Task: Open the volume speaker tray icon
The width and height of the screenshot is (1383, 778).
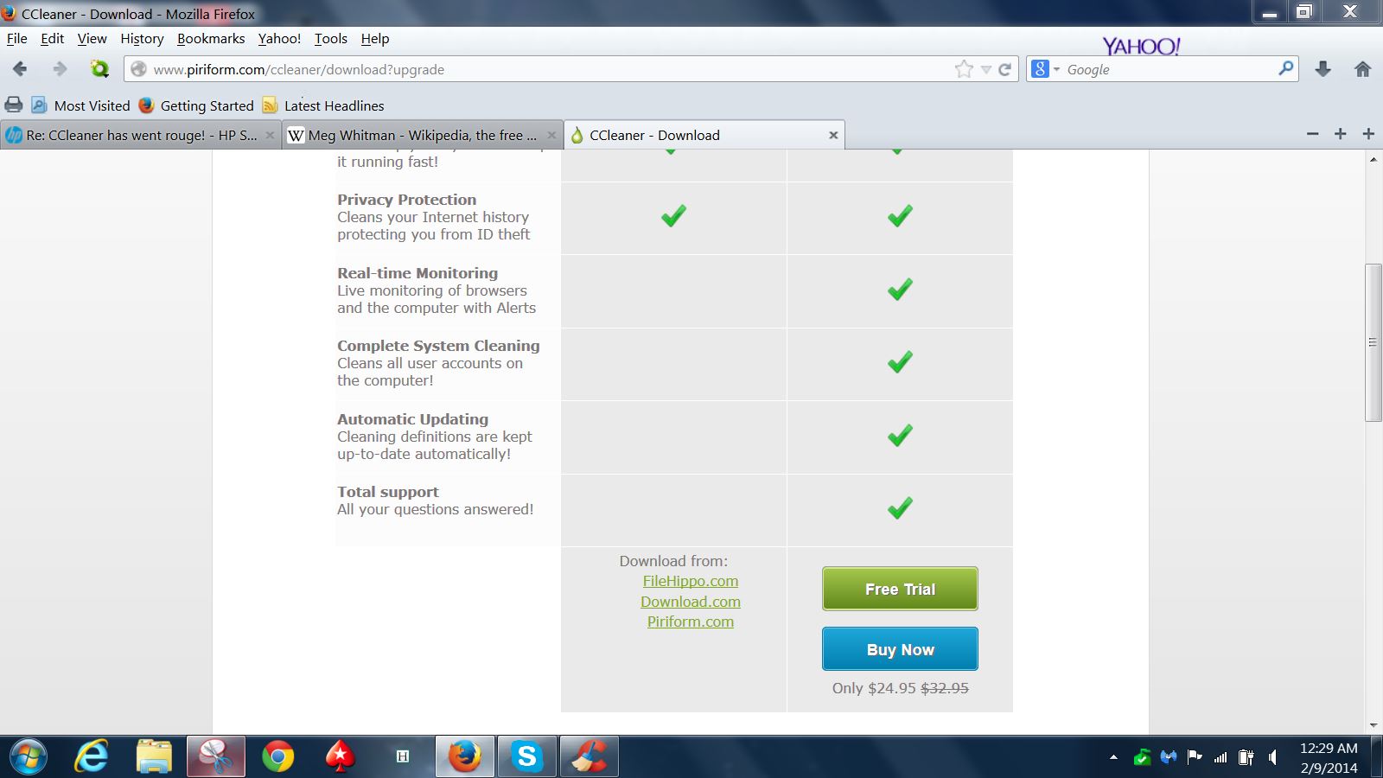Action: [1272, 757]
